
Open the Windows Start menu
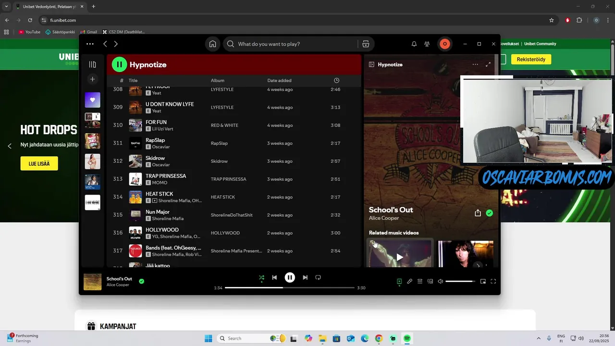coord(208,338)
